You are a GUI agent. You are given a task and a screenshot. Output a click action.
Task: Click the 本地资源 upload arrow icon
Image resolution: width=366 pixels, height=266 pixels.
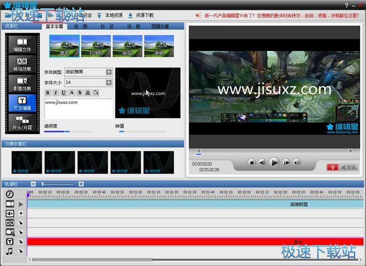pyautogui.click(x=99, y=16)
